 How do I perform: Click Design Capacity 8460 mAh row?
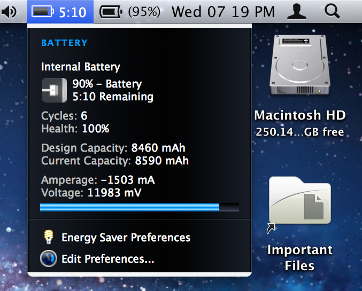(113, 148)
